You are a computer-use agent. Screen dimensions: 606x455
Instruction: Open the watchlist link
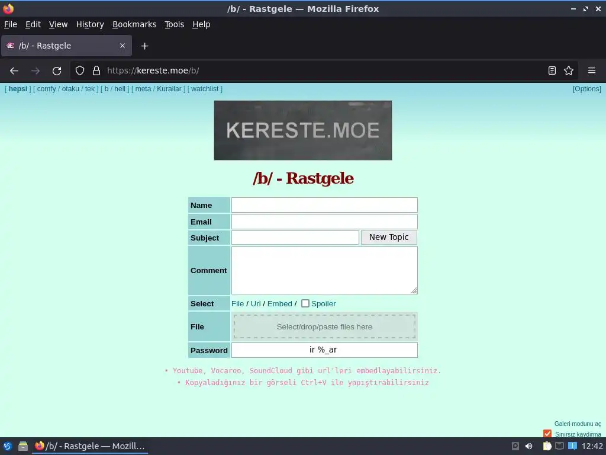[205, 89]
